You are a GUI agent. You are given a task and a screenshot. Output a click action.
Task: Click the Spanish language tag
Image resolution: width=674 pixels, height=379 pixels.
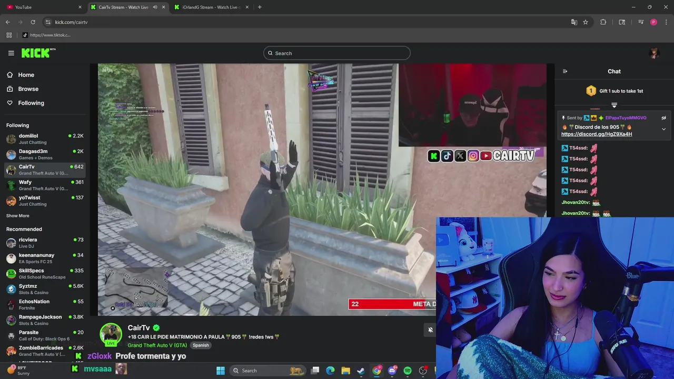click(201, 345)
